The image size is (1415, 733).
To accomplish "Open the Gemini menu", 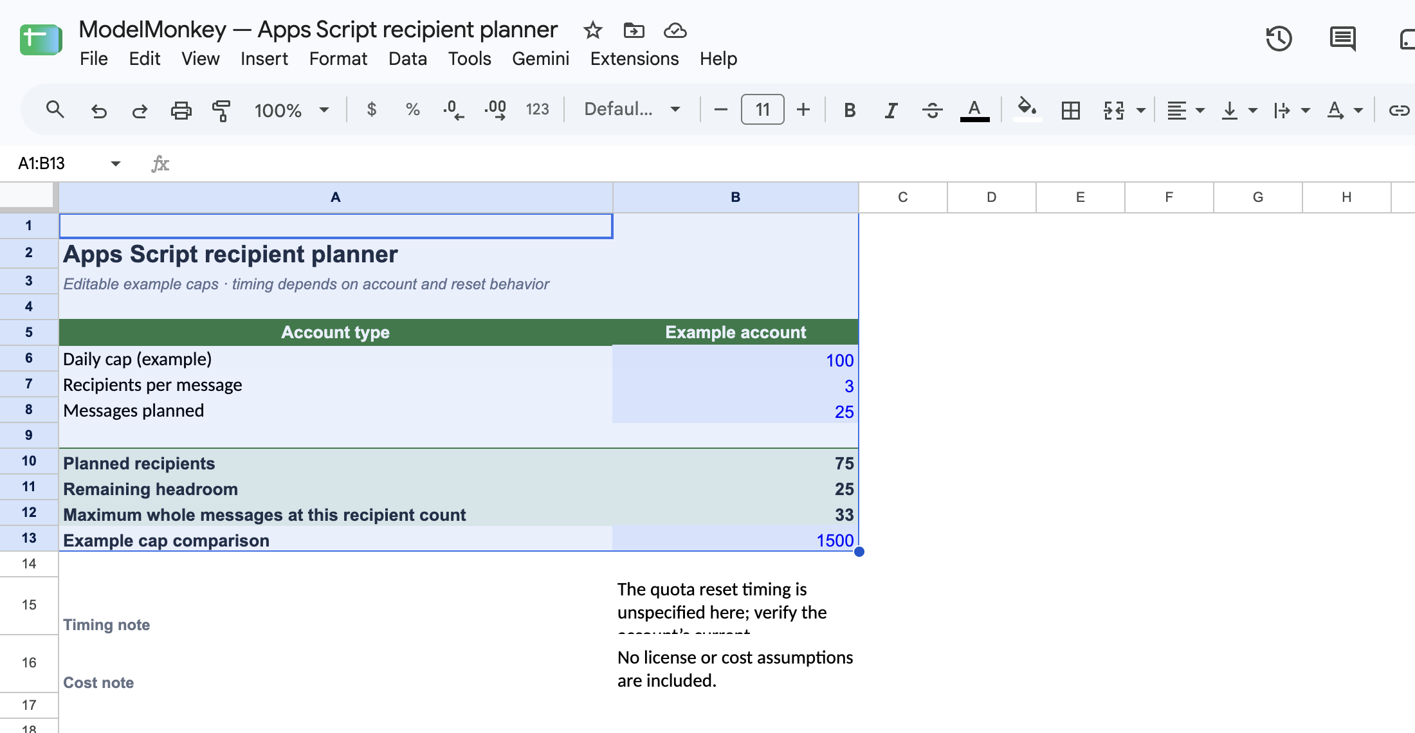I will pos(540,59).
